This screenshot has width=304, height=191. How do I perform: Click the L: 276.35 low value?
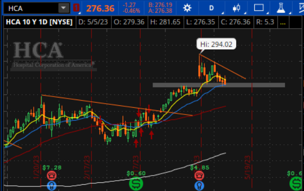coord(200,22)
